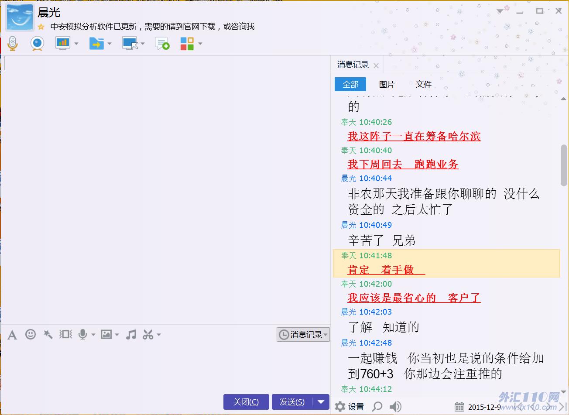Click the 消息记录 panel tab title

coord(353,65)
